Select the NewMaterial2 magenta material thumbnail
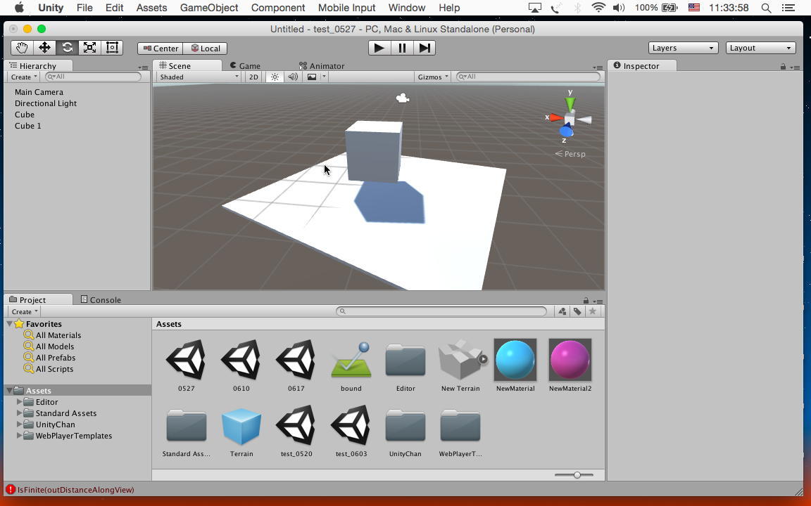This screenshot has height=506, width=811. pos(570,360)
